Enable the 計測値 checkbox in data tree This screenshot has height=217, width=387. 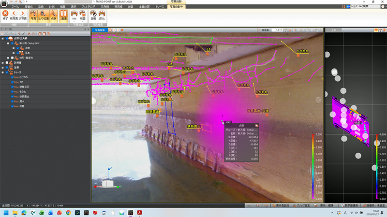(x=7, y=62)
